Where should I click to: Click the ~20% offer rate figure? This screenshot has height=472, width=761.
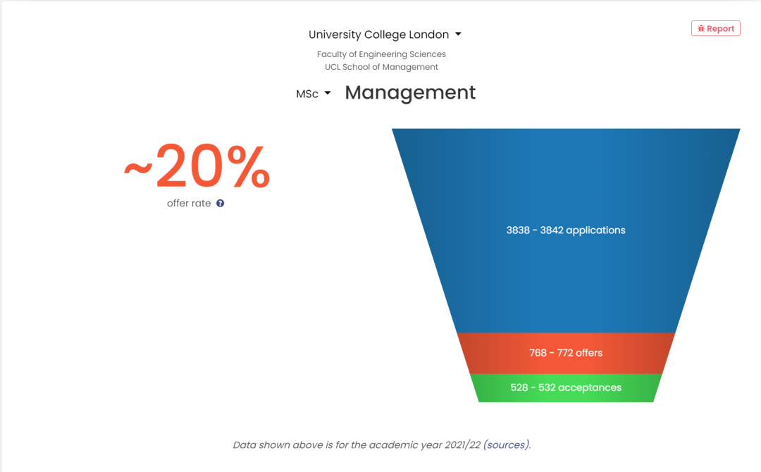(x=197, y=166)
